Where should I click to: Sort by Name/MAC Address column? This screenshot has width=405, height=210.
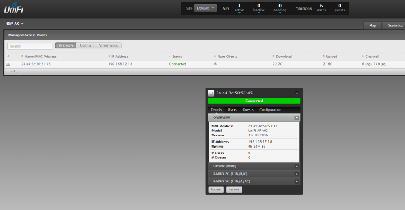point(39,57)
